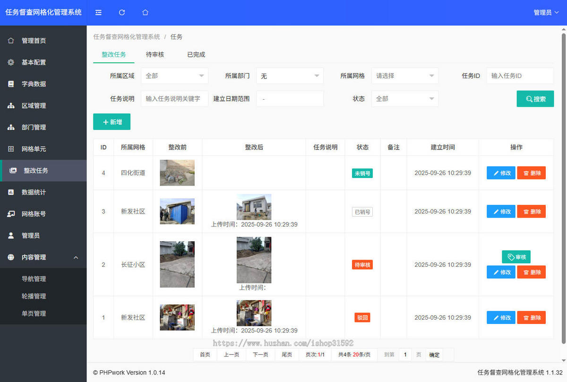This screenshot has width=567, height=382.
Task: Click 尾页 in pagination
Action: [287, 355]
